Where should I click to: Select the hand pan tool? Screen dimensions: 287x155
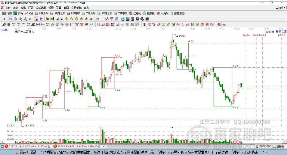click(x=97, y=19)
